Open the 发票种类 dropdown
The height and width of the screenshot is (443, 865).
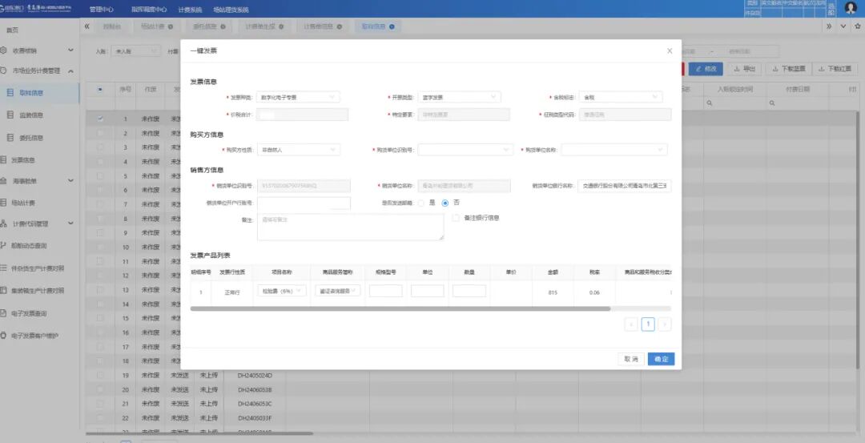click(299, 97)
